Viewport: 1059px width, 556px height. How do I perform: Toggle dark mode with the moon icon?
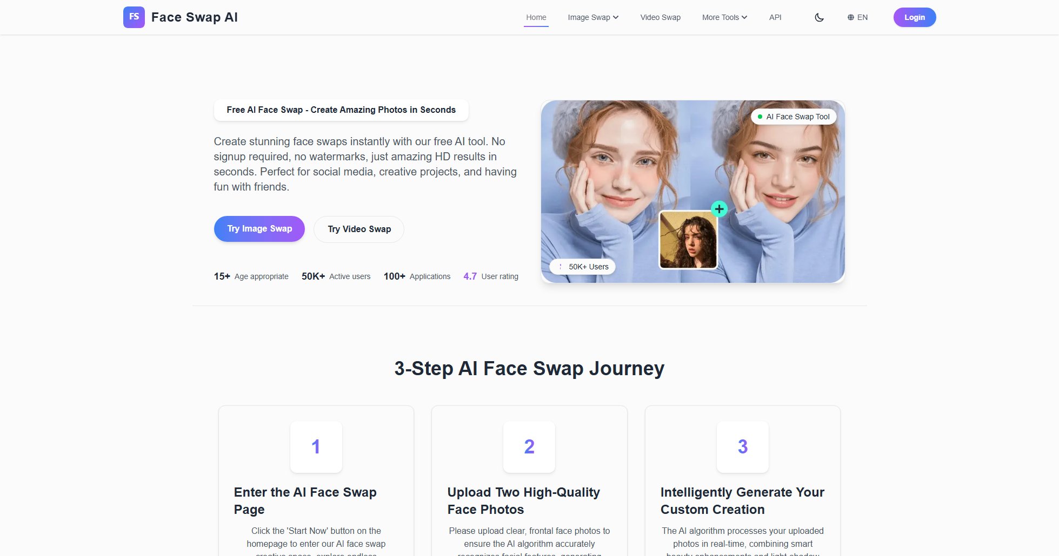point(819,17)
